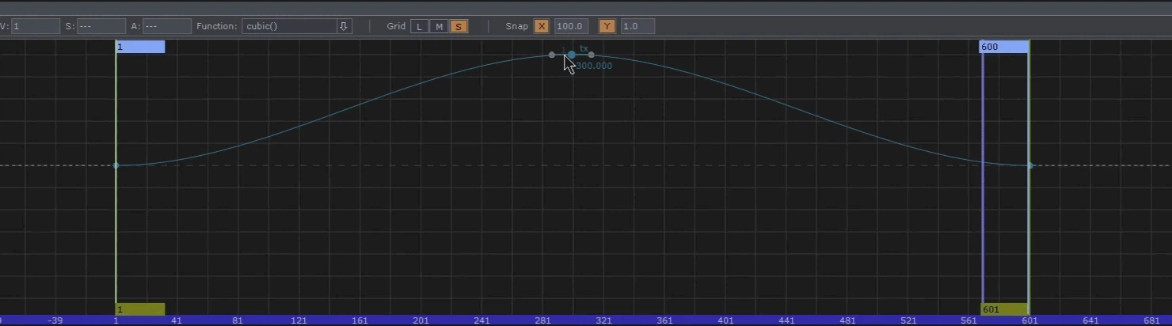Click frame -39 on the timeline ruler

[55, 320]
